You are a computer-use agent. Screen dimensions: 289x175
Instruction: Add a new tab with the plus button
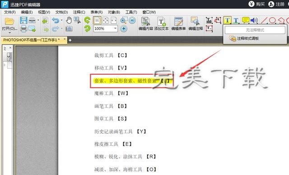pos(70,40)
